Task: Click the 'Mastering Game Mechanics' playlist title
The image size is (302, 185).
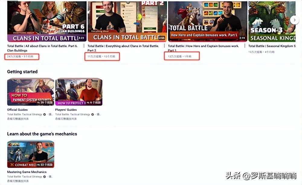Action: 27,172
